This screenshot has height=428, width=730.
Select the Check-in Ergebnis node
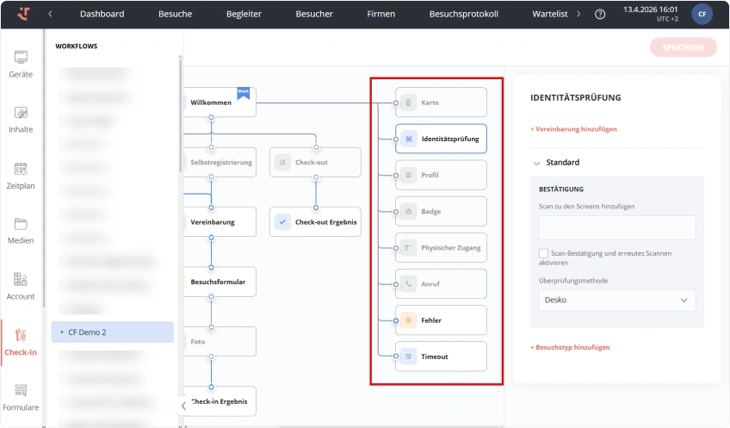[220, 401]
